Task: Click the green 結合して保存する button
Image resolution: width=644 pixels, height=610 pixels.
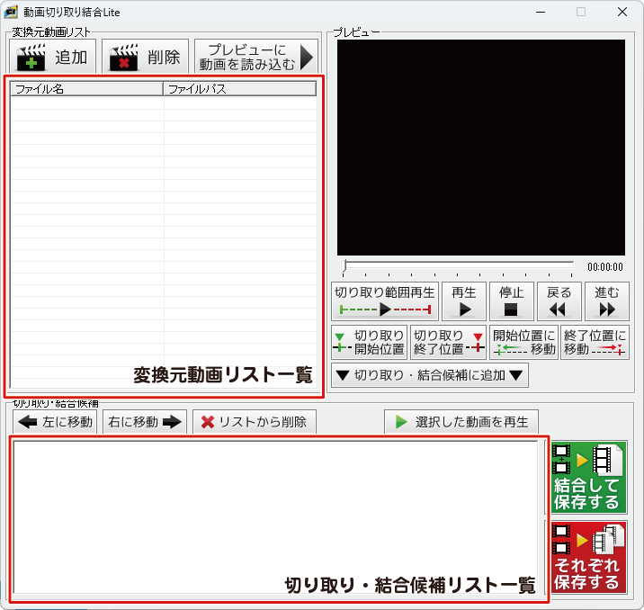Action: 587,477
